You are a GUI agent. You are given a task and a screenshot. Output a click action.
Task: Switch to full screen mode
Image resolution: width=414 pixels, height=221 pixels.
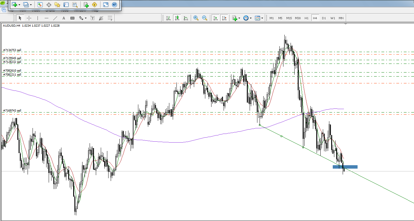(106, 5)
